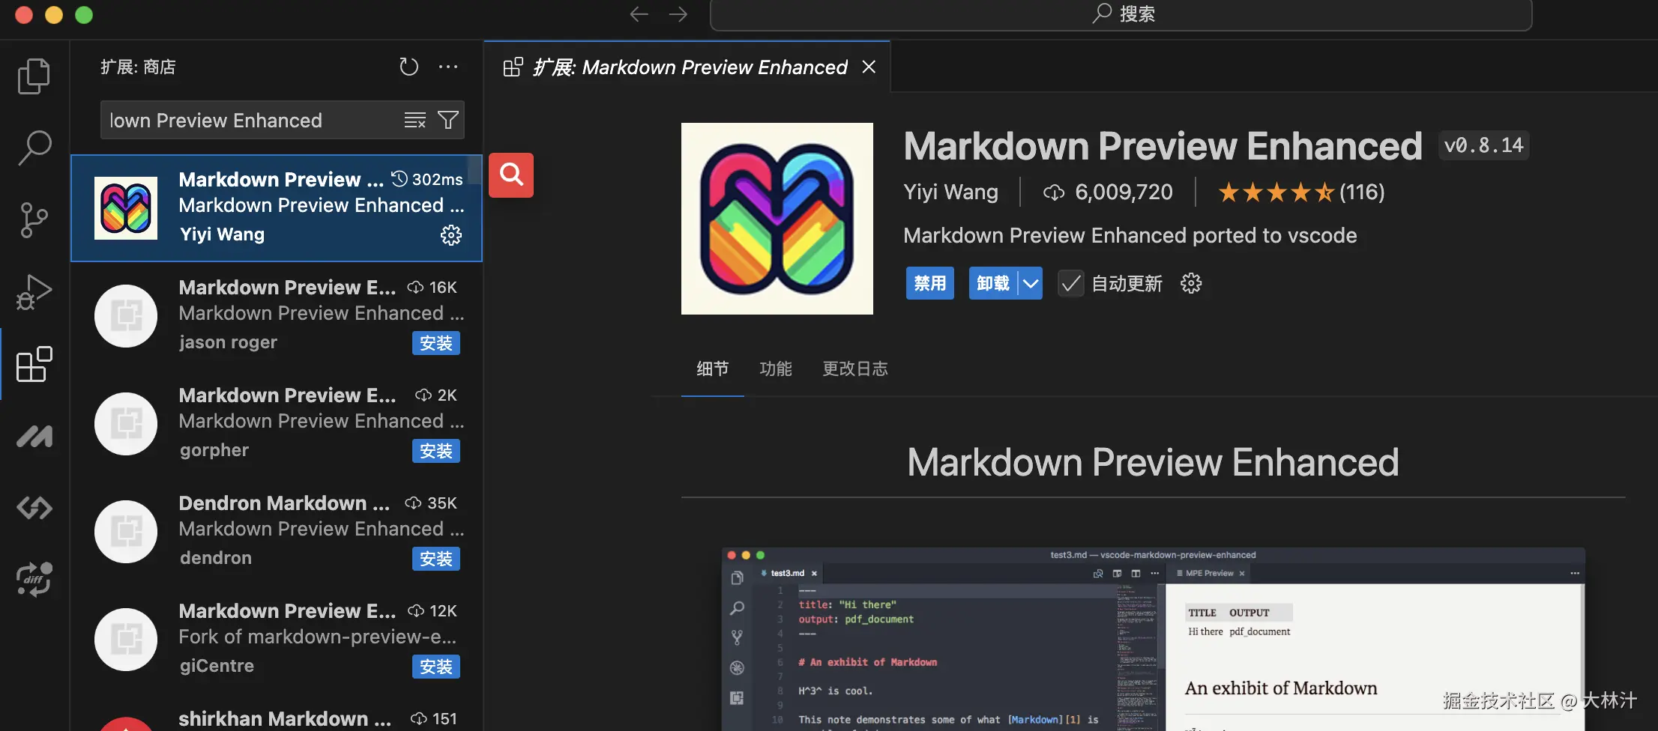
Task: Select Yiyi Wang's Markdown Preview Enhanced extension
Action: point(277,208)
